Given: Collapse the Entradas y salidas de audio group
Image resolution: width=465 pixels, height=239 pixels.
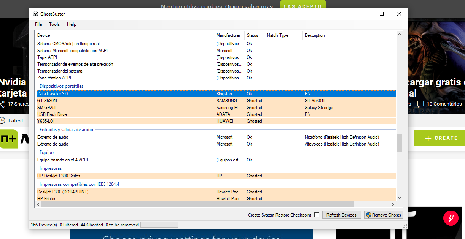Looking at the screenshot, I should click(66, 130).
